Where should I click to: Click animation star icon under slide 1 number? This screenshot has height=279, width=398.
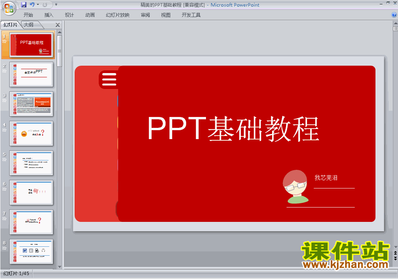pos(4,41)
